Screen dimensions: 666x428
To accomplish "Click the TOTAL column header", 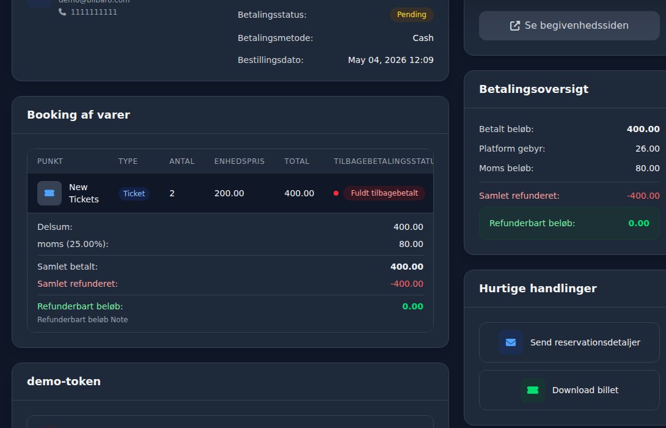I will click(297, 161).
